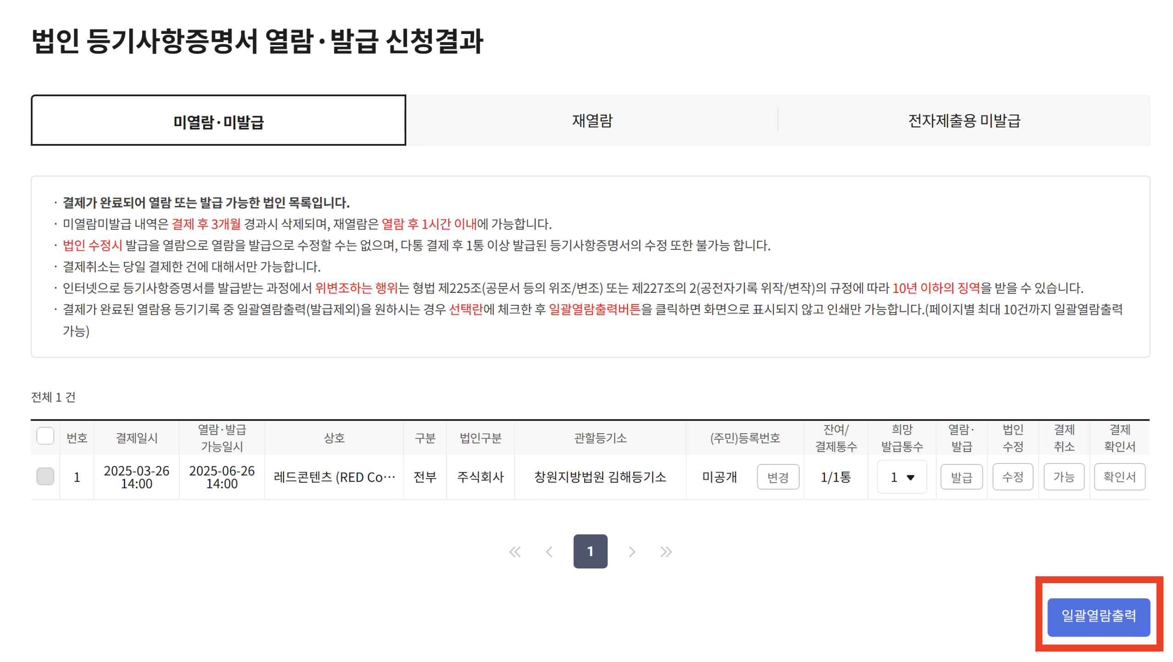
Task: Select 미열람·미발급 tab
Action: click(x=218, y=121)
